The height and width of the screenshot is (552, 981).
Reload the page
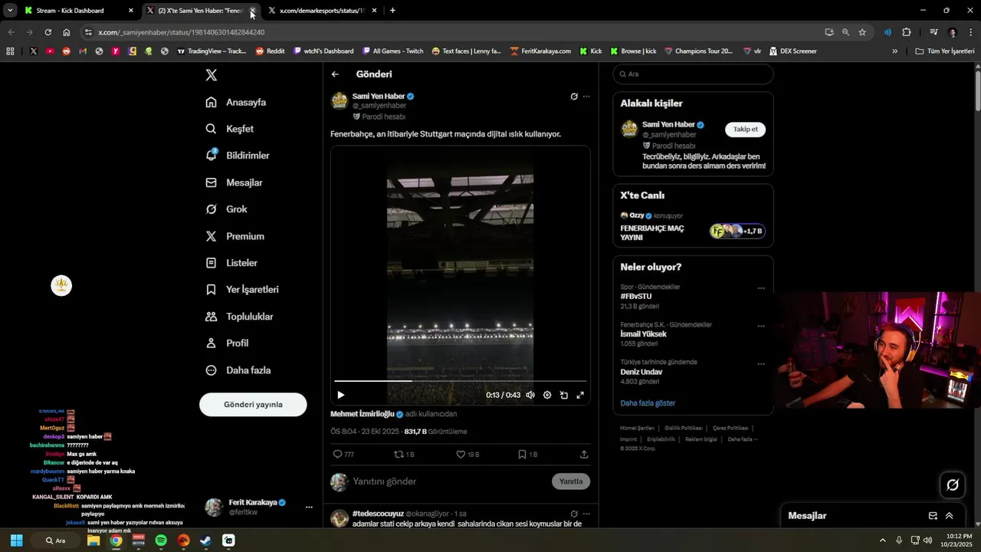48,32
